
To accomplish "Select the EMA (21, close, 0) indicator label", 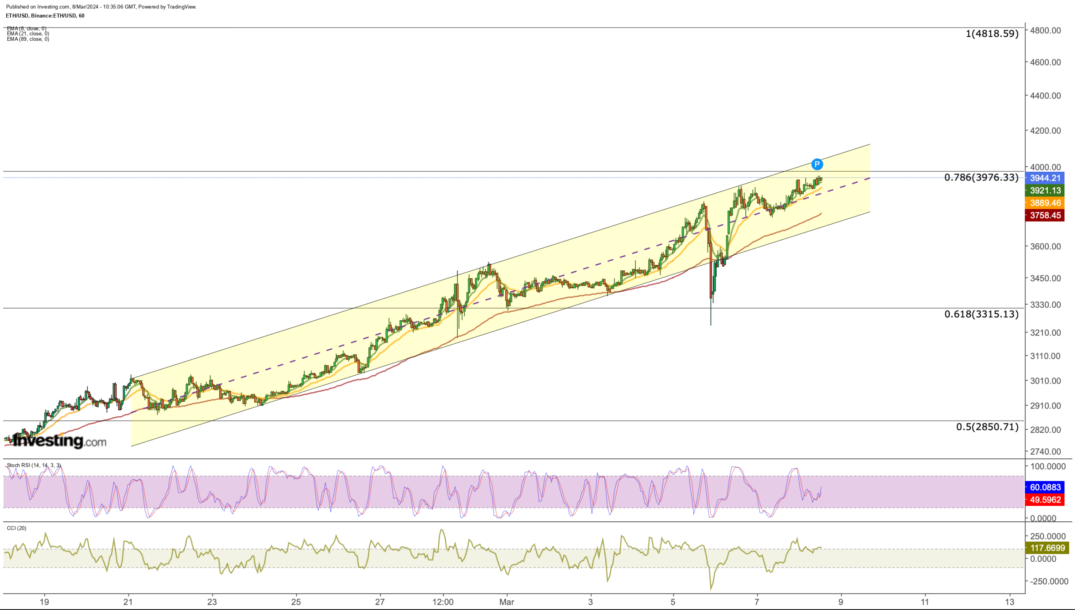I will tap(28, 34).
